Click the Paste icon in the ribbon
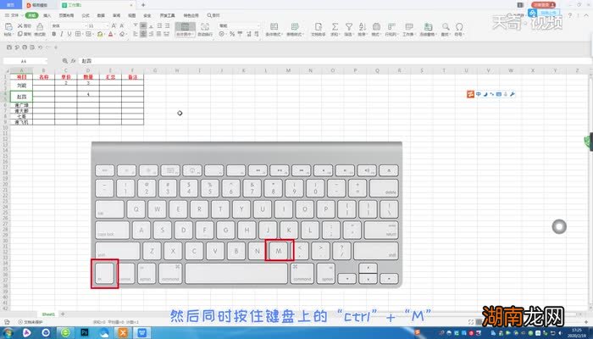This screenshot has width=593, height=339. tap(8, 26)
